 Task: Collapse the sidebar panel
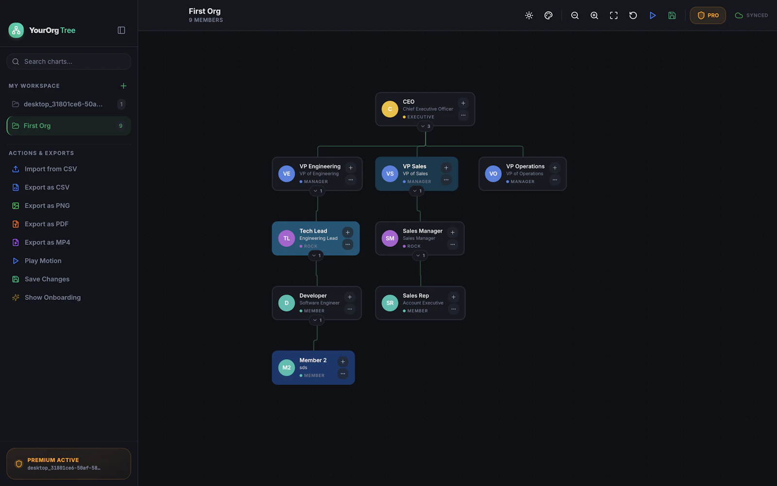pyautogui.click(x=121, y=30)
